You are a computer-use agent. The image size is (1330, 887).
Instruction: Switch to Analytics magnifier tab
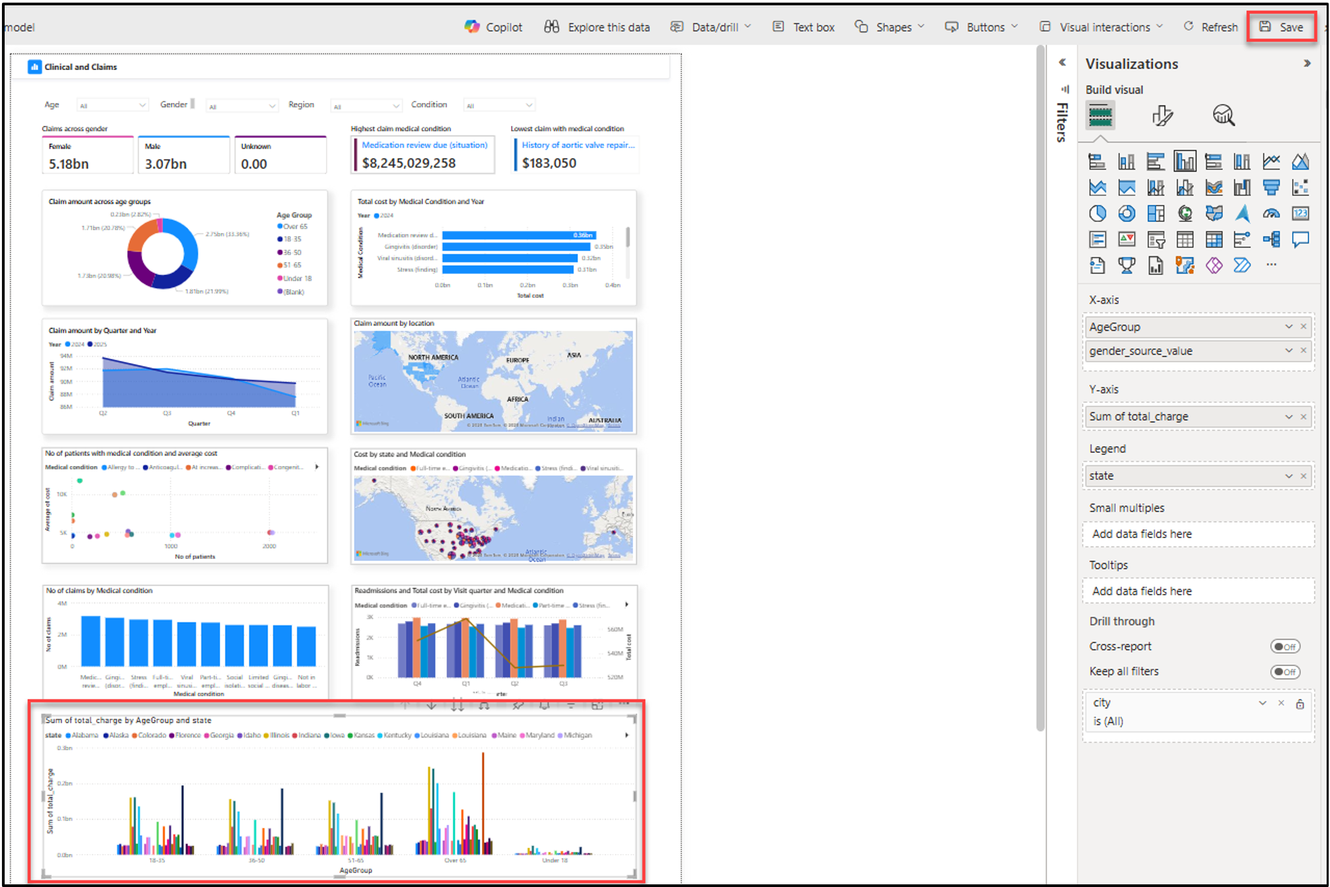pos(1224,116)
